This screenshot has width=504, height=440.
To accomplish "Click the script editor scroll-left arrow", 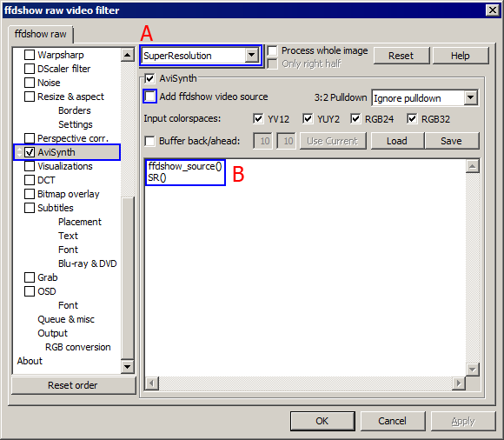I will click(x=152, y=383).
